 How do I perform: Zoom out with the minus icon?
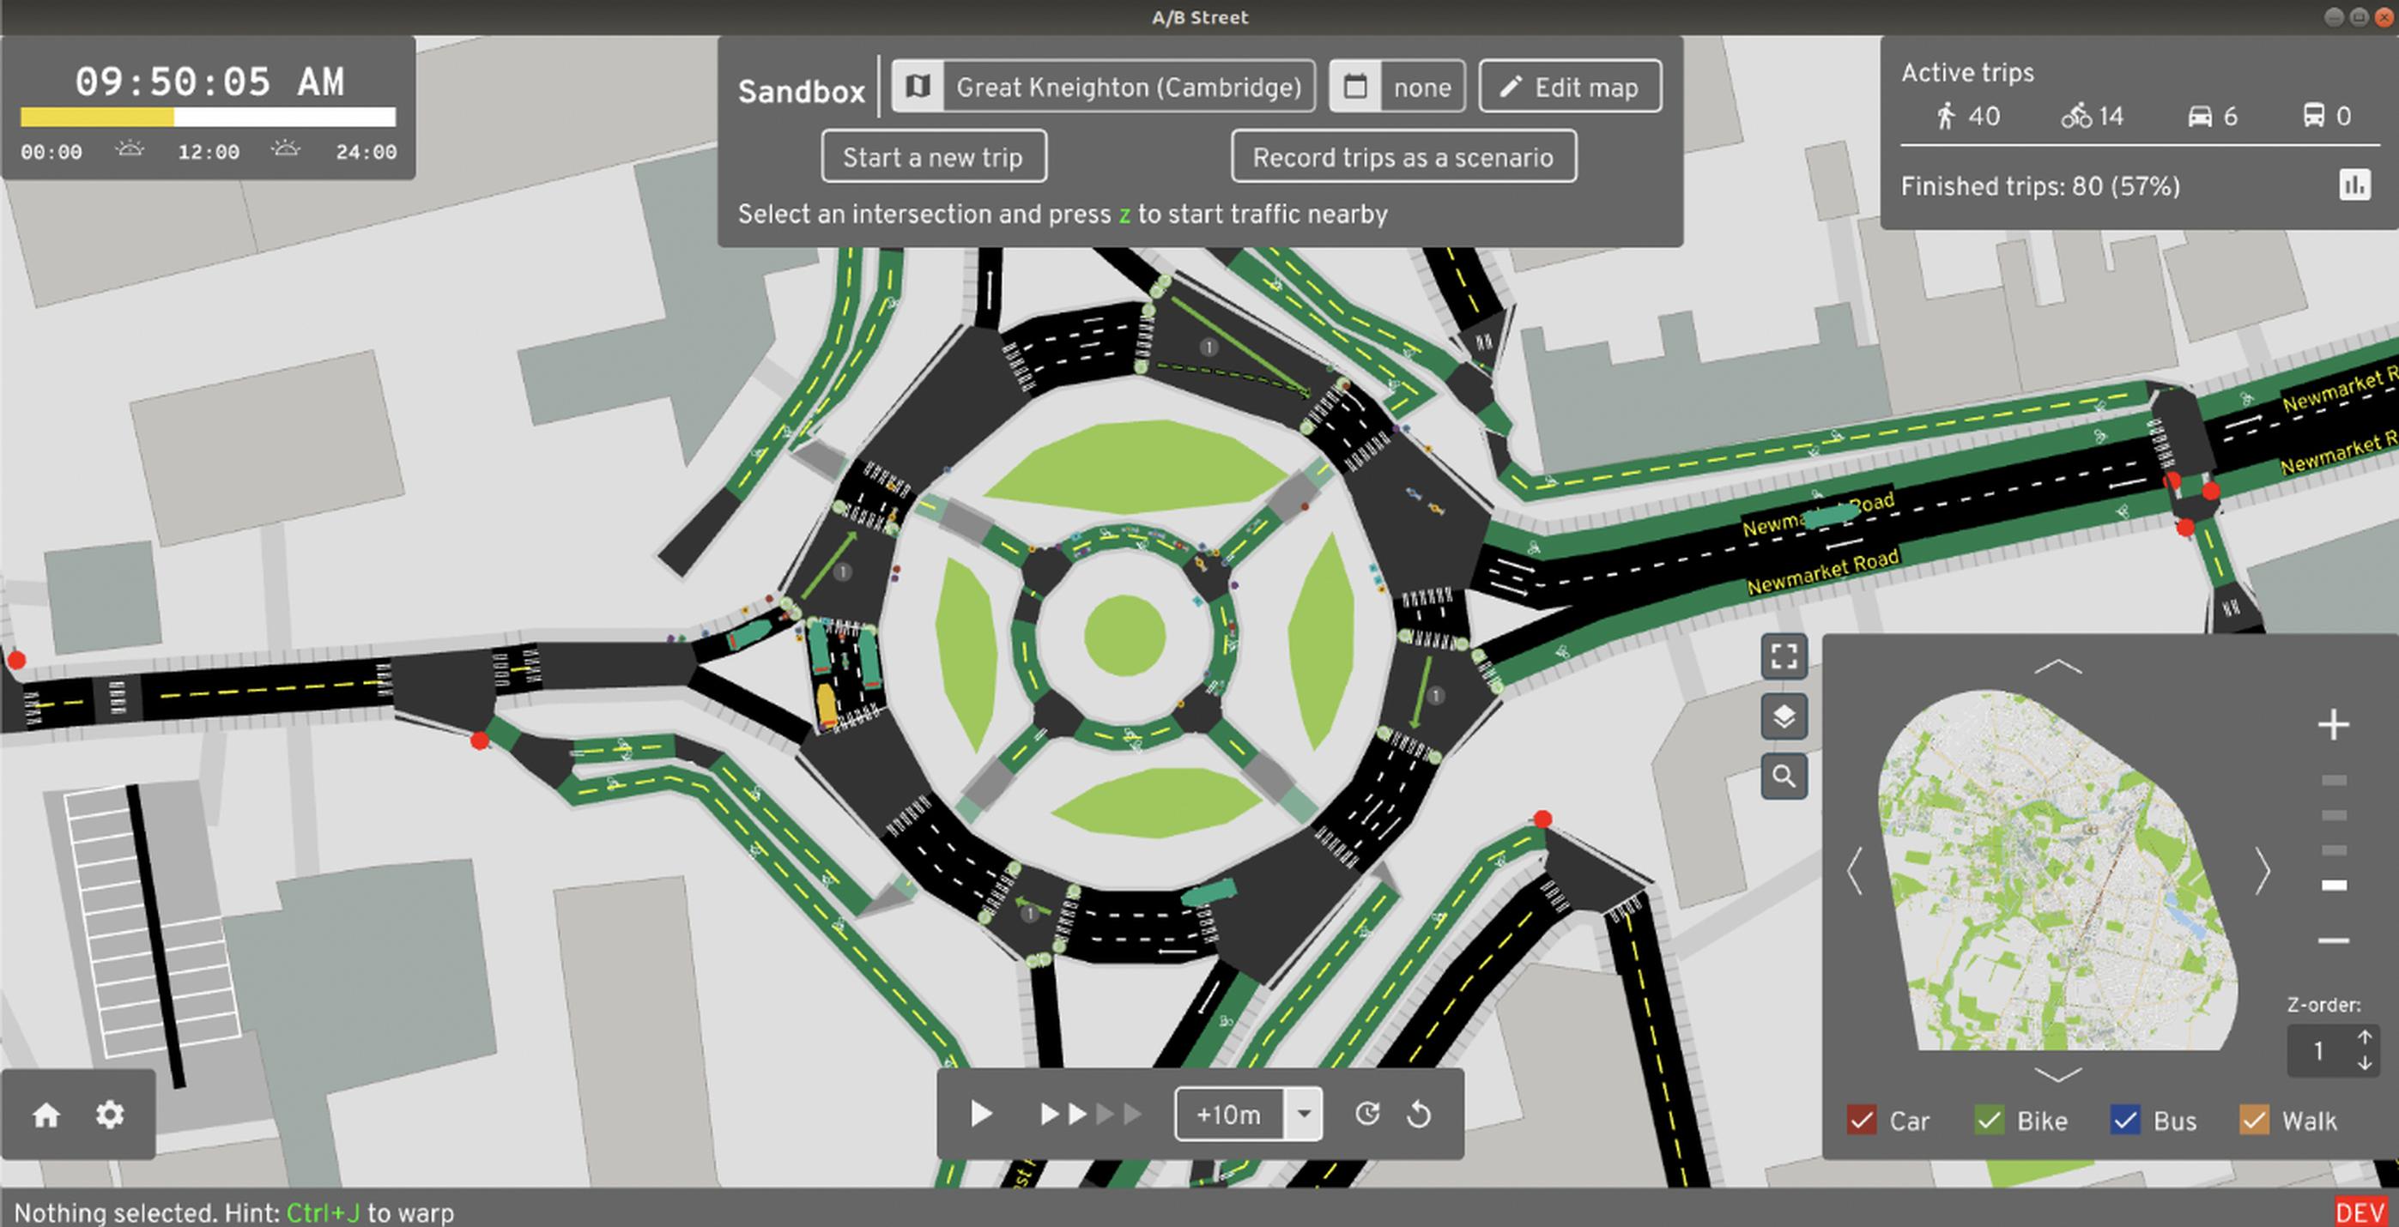click(2333, 940)
